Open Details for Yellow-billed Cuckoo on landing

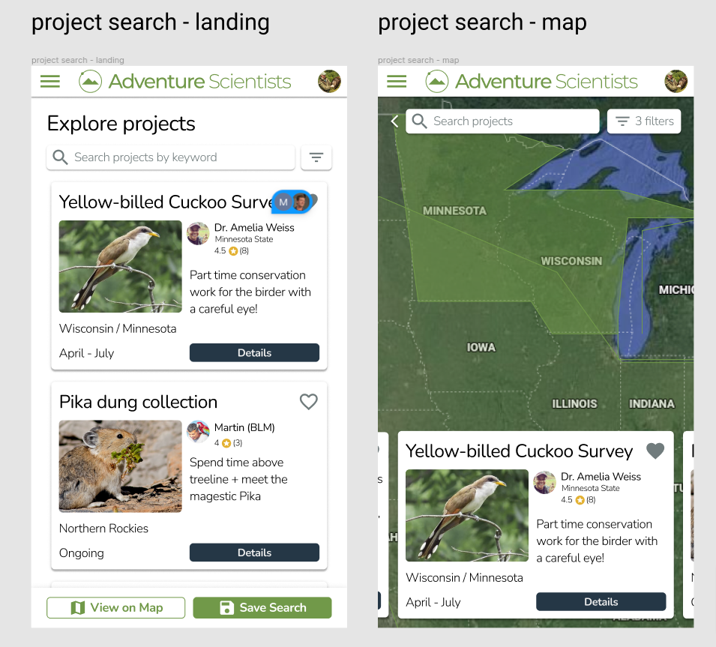[x=254, y=352]
